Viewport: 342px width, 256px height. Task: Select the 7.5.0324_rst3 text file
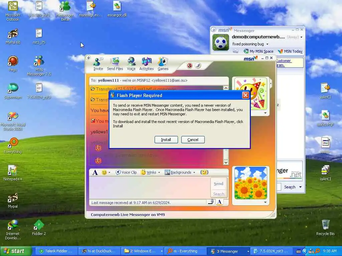tap(39, 91)
